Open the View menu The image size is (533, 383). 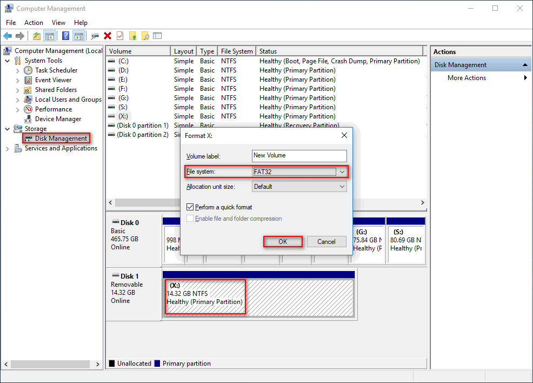pos(58,23)
